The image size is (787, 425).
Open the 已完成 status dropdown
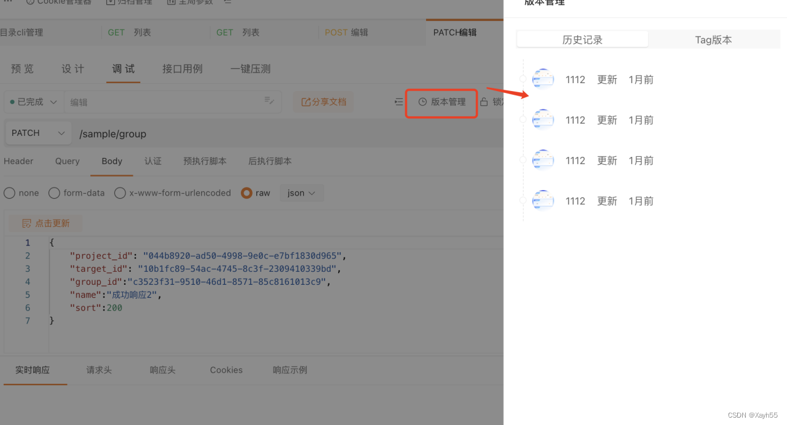(x=32, y=102)
